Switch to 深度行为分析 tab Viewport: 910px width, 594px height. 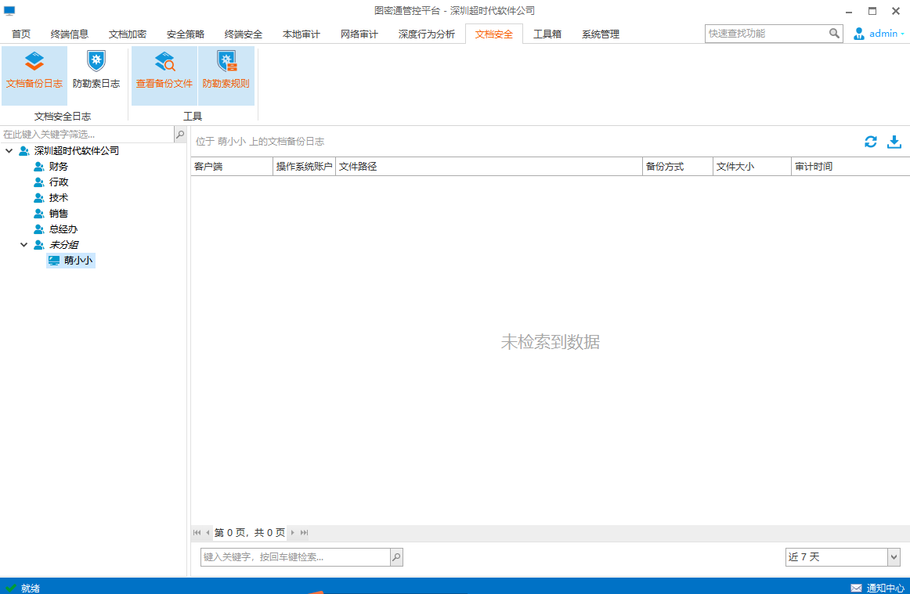[427, 34]
